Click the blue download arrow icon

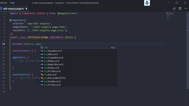coord(147,3)
